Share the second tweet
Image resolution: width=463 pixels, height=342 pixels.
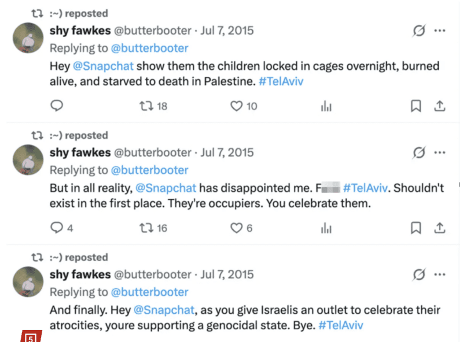click(440, 228)
